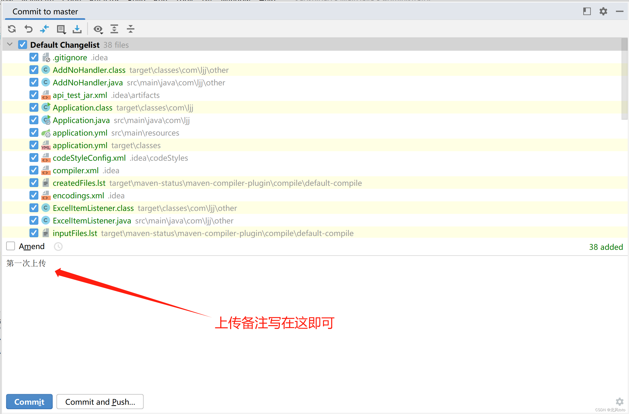This screenshot has height=414, width=629.
Task: Click the encodings.xml file icon
Action: point(46,196)
